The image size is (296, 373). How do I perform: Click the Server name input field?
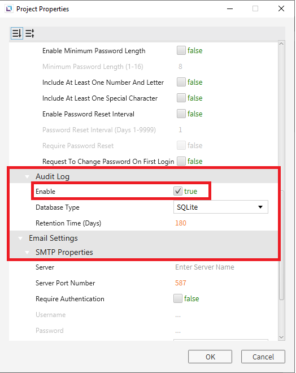(x=221, y=267)
